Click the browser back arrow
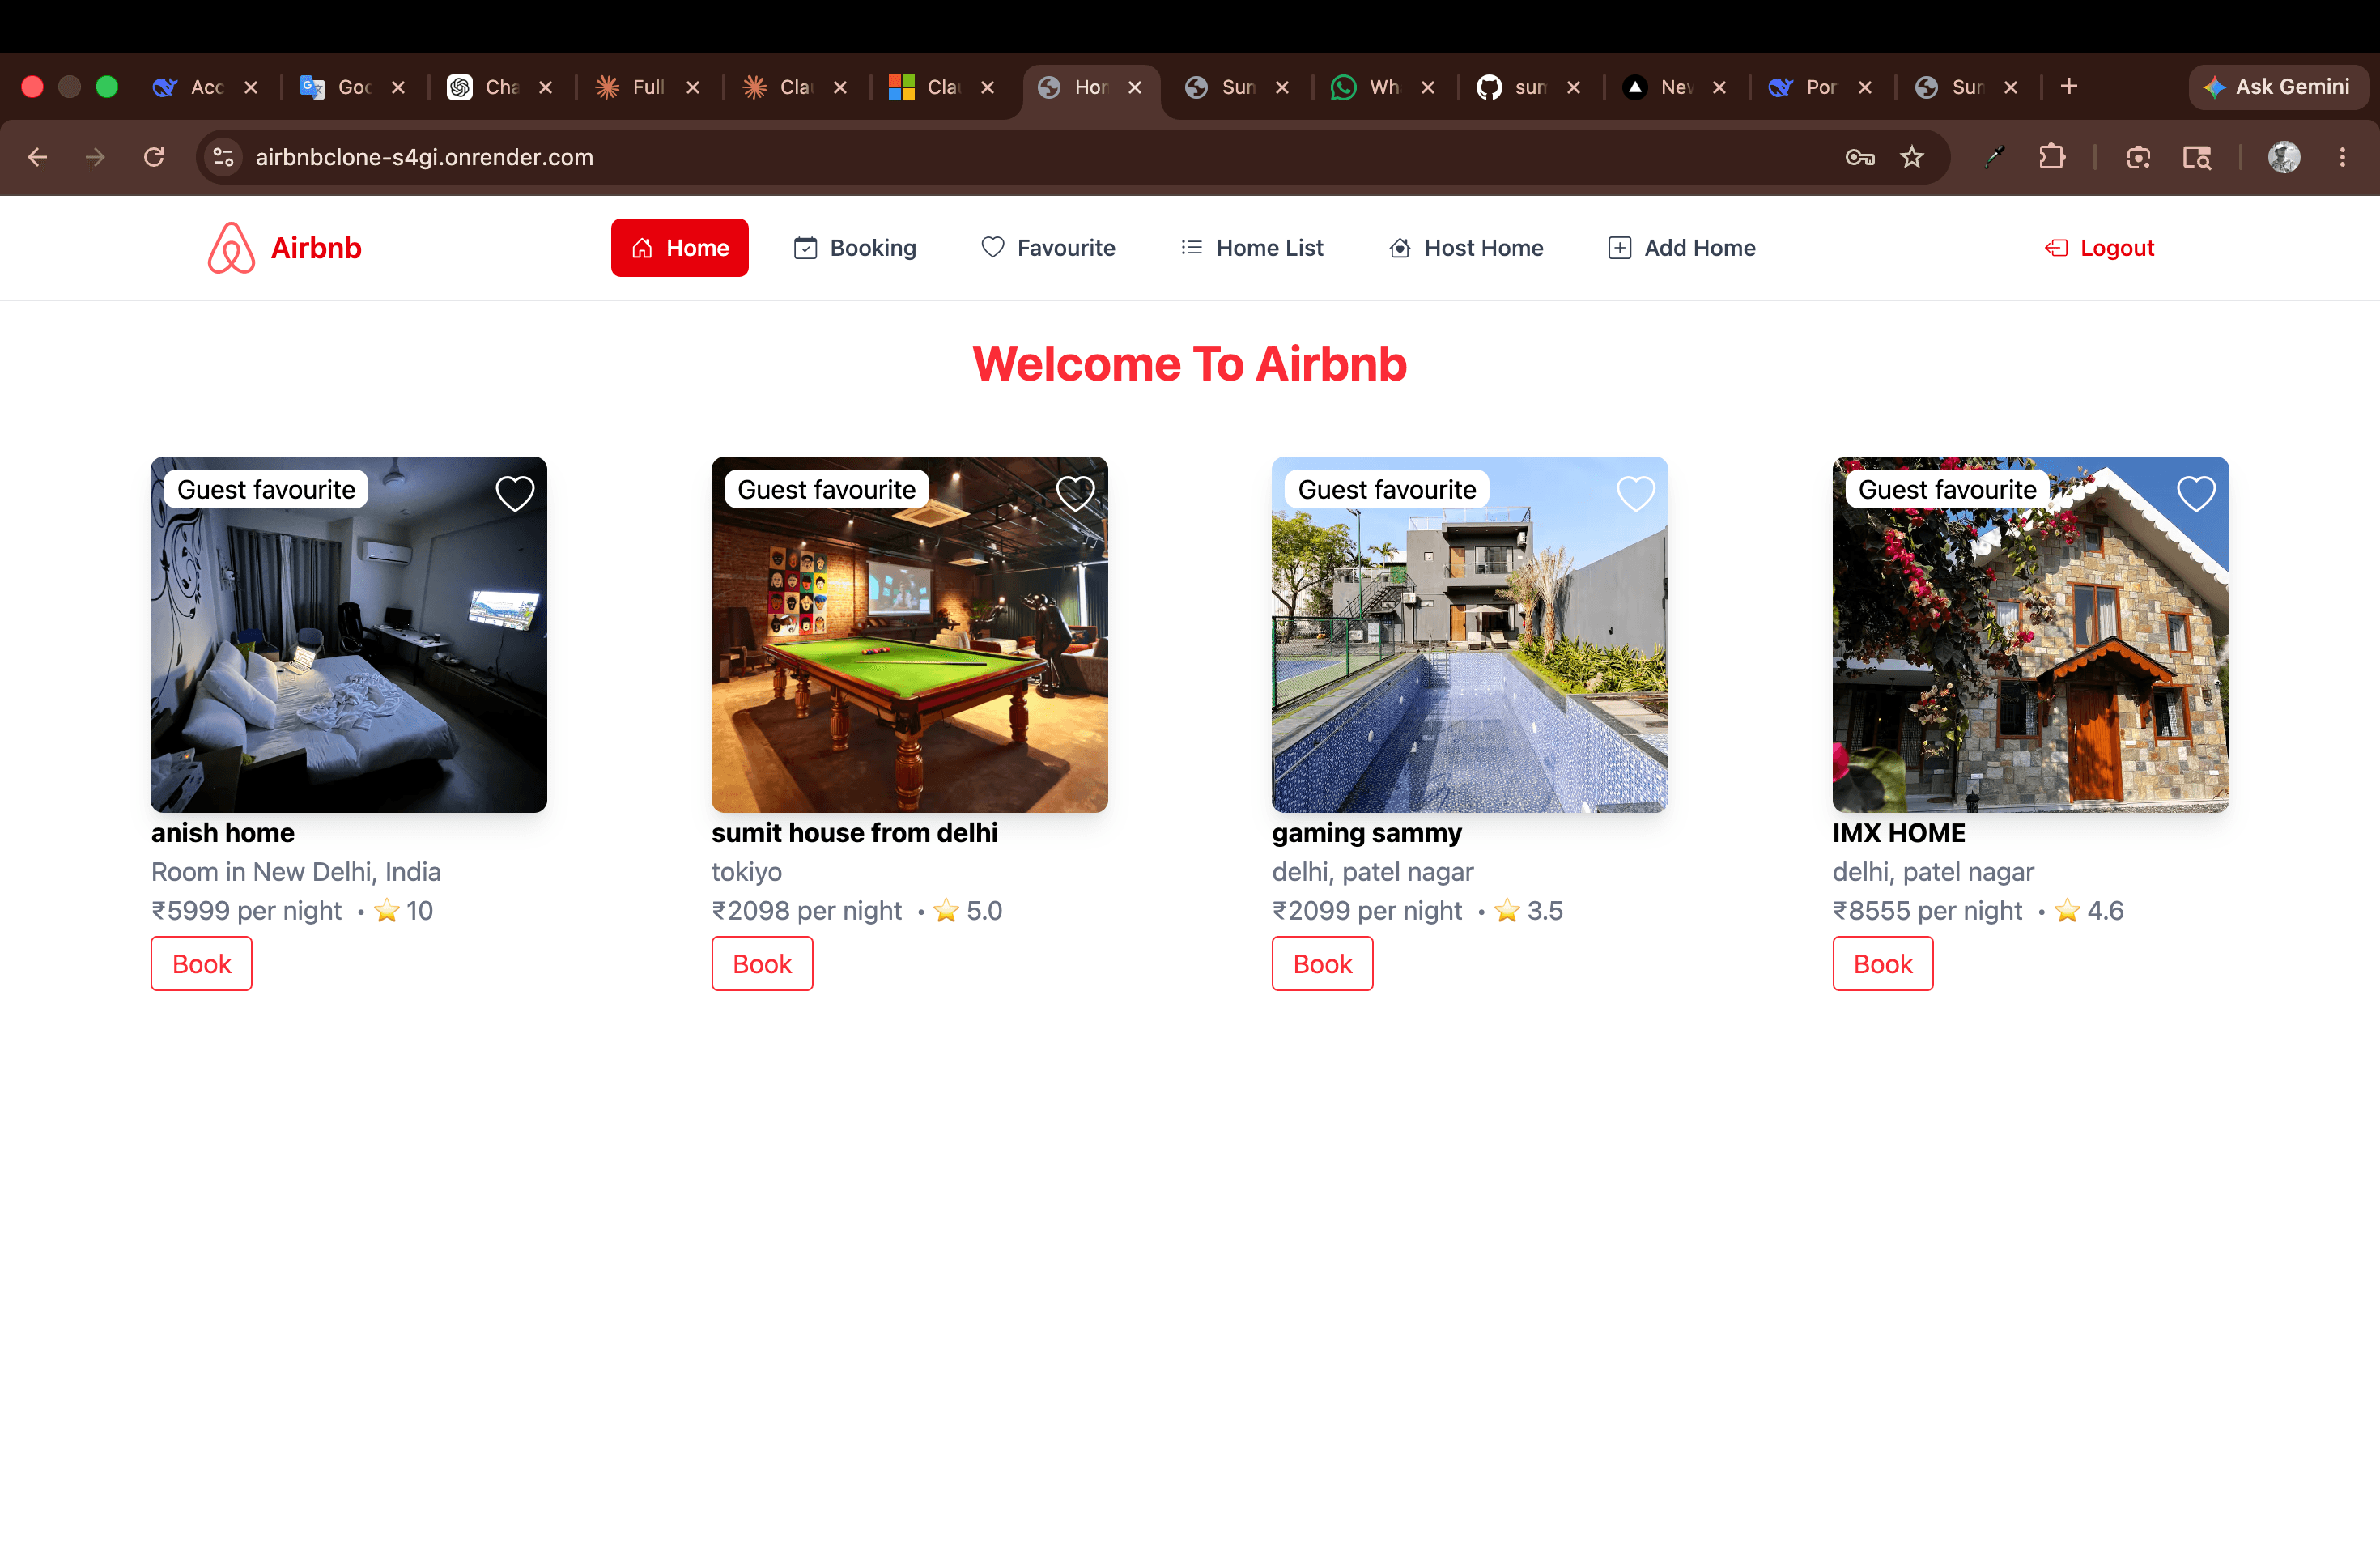The width and height of the screenshot is (2380, 1548). 38,157
